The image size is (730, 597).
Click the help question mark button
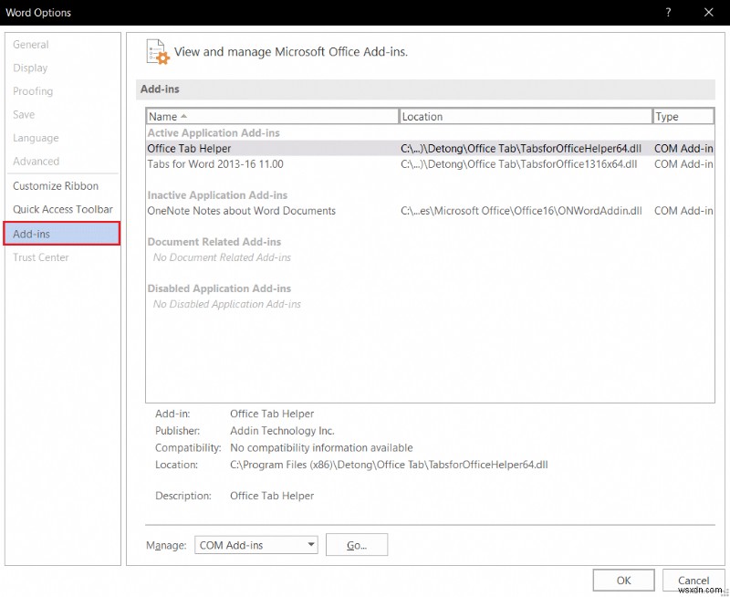pos(668,13)
